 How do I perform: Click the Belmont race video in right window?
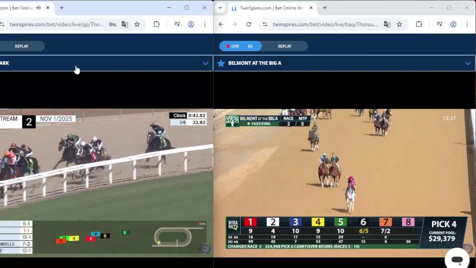tap(345, 183)
